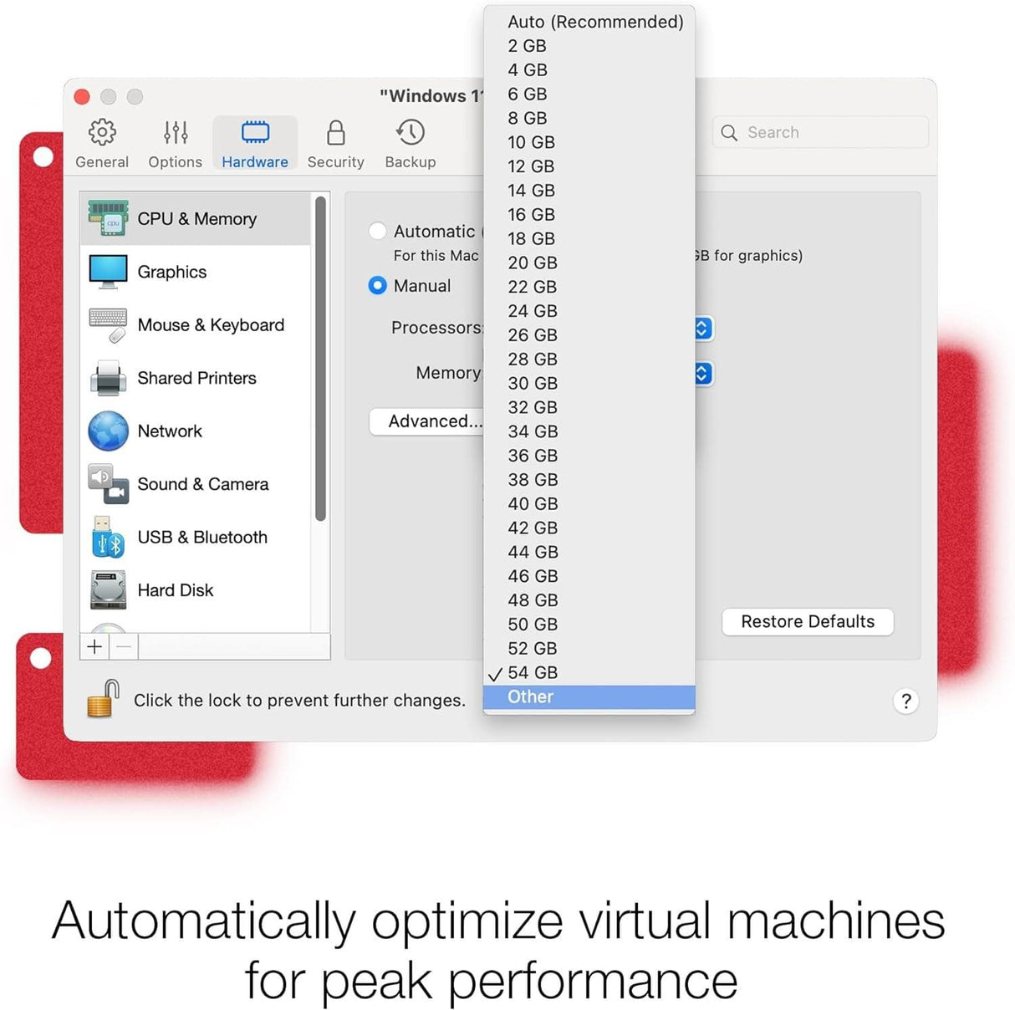Viewport: 1015px width, 1010px height.
Task: Open the Hard Disk settings
Action: [x=108, y=590]
